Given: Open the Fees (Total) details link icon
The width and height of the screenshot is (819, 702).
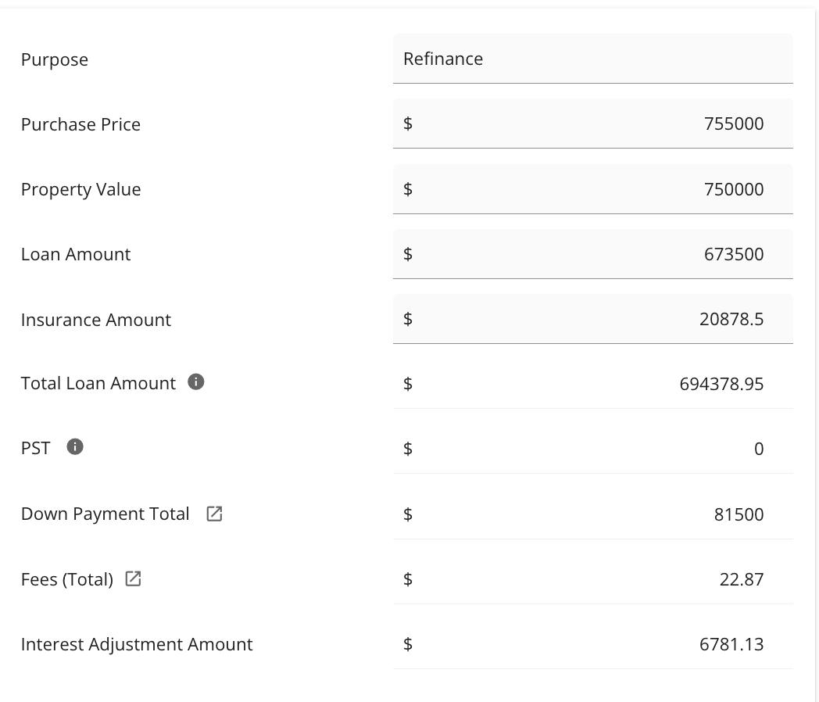Looking at the screenshot, I should (133, 578).
